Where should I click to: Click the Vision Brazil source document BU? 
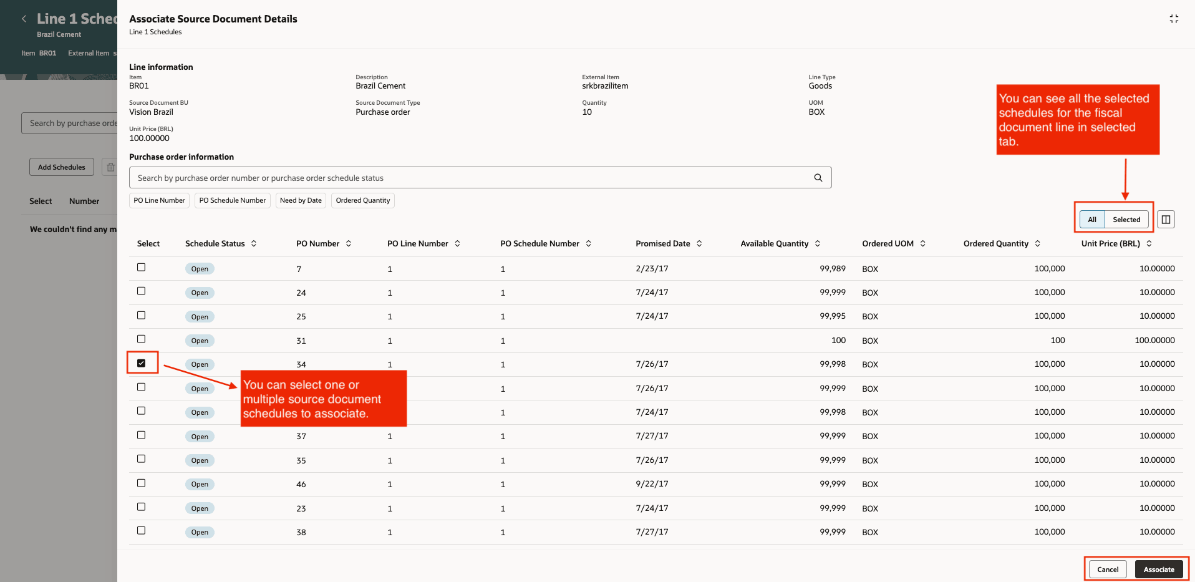coord(151,112)
